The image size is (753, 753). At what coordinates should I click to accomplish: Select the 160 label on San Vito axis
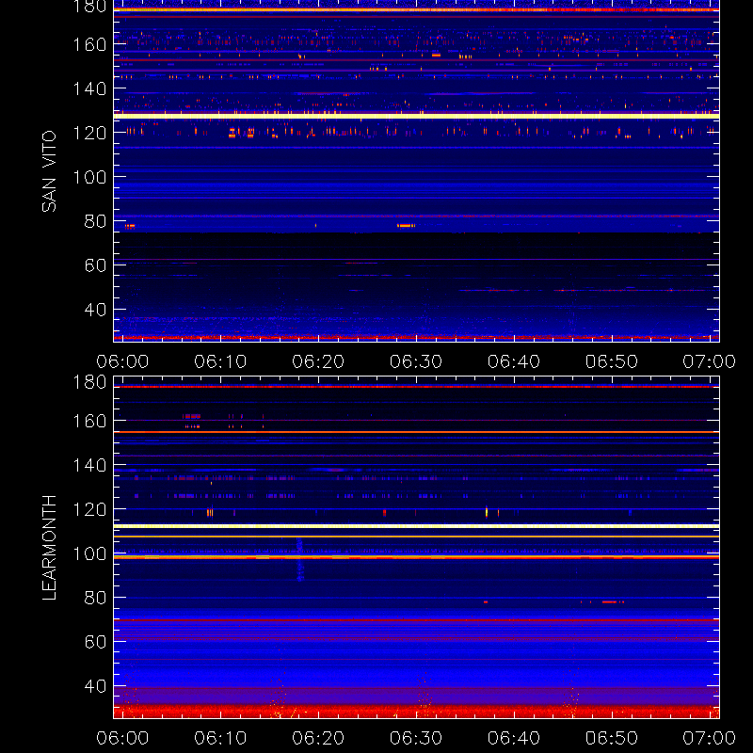pyautogui.click(x=89, y=44)
